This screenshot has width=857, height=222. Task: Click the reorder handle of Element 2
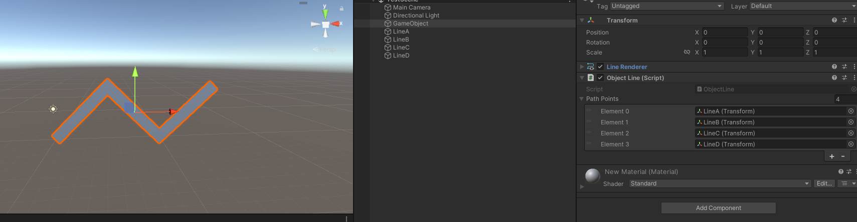click(590, 133)
